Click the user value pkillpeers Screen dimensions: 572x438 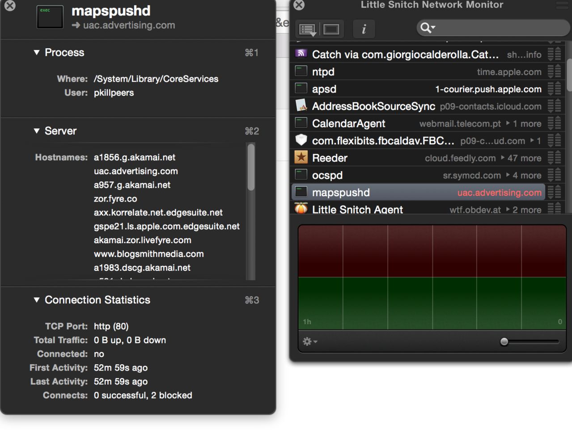click(x=114, y=93)
